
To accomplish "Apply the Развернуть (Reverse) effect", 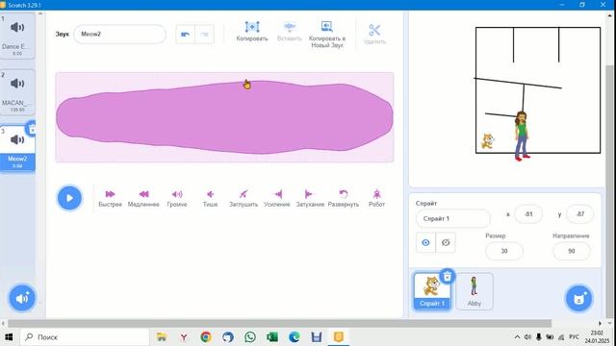I will 344,198.
